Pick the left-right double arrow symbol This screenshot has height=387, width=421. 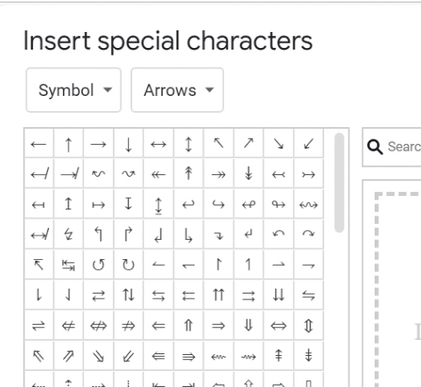click(x=279, y=326)
